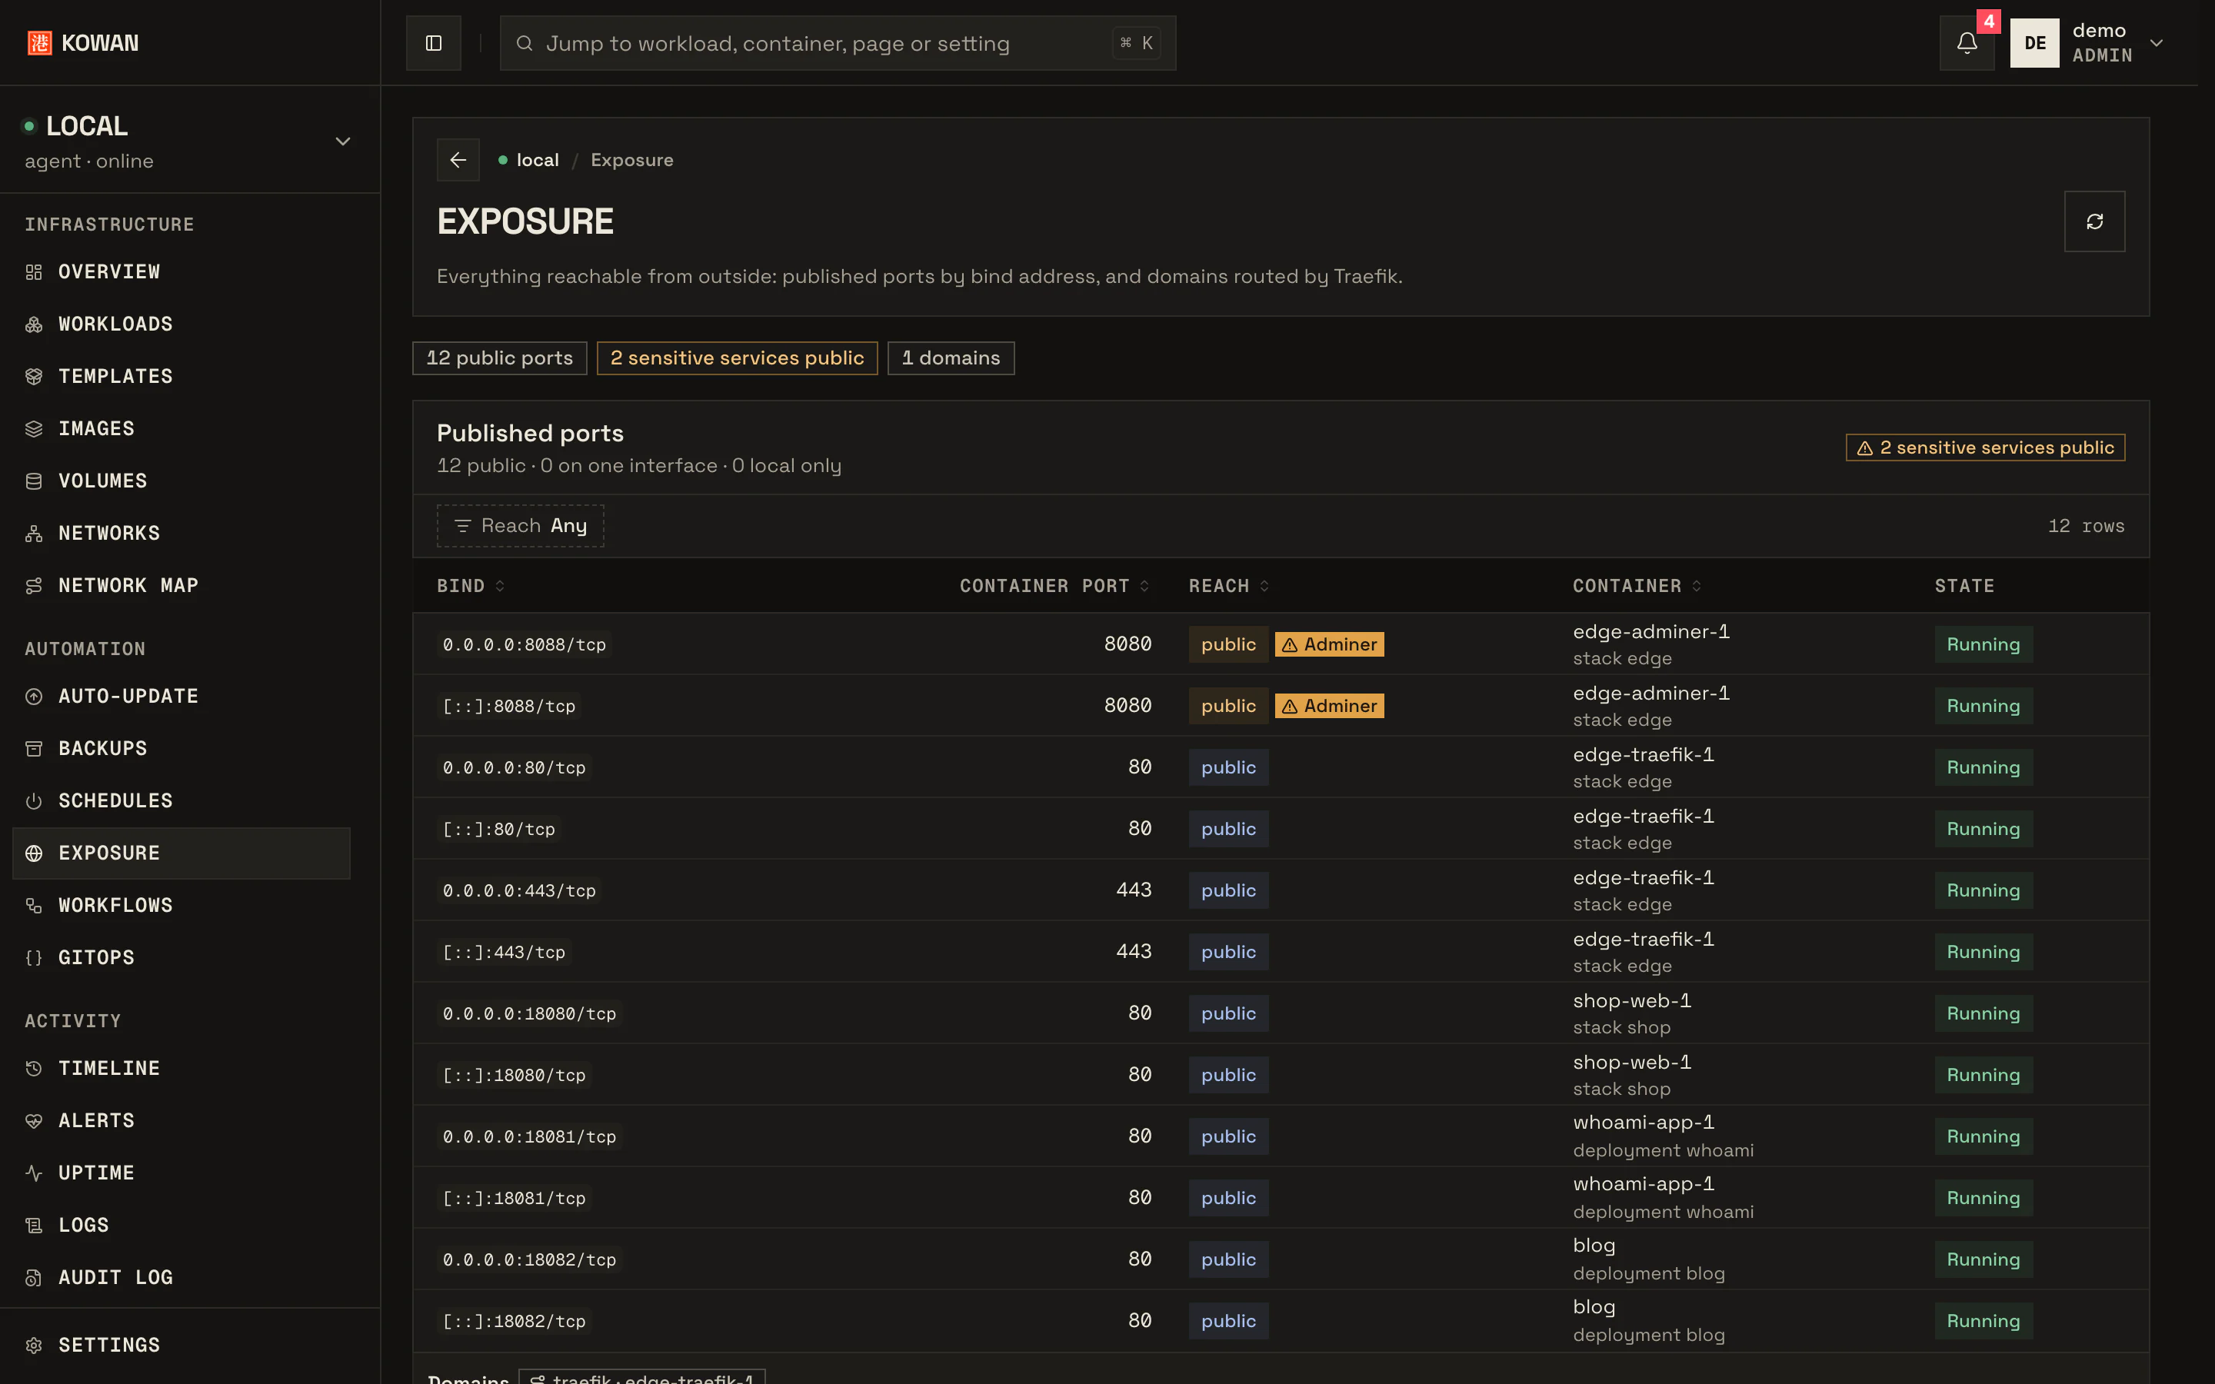
Task: Click the Images layers icon
Action: click(x=34, y=428)
